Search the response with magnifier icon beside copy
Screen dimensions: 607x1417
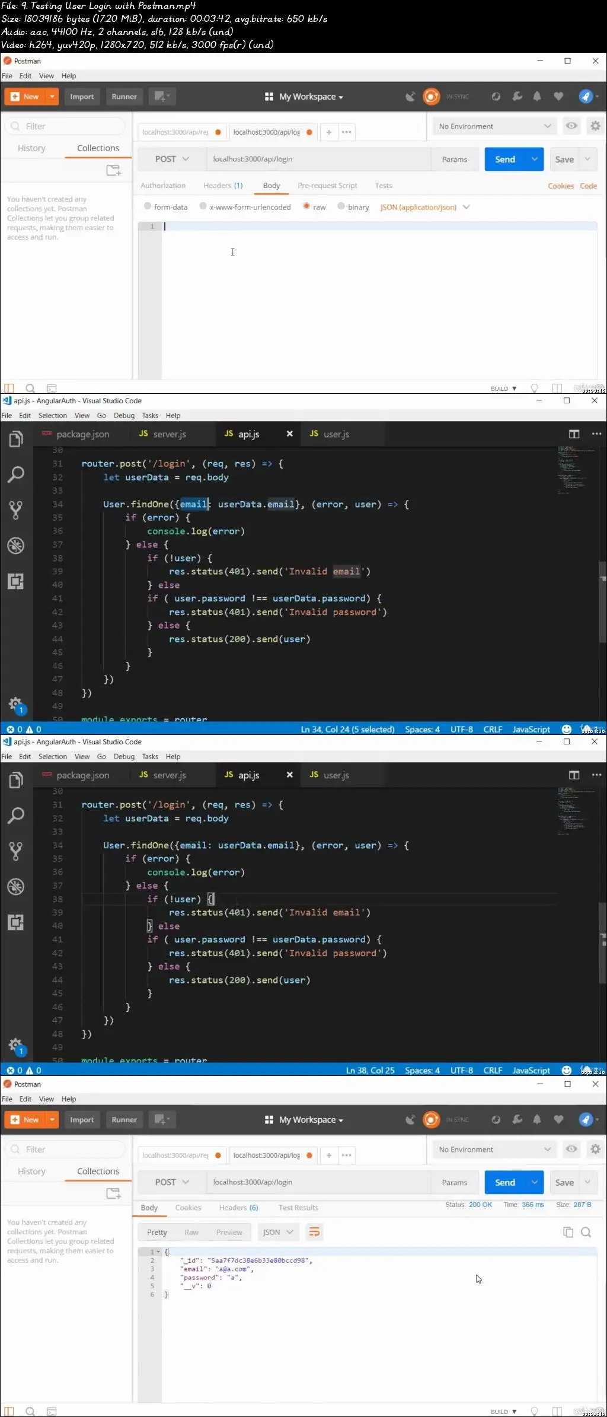pos(586,1232)
